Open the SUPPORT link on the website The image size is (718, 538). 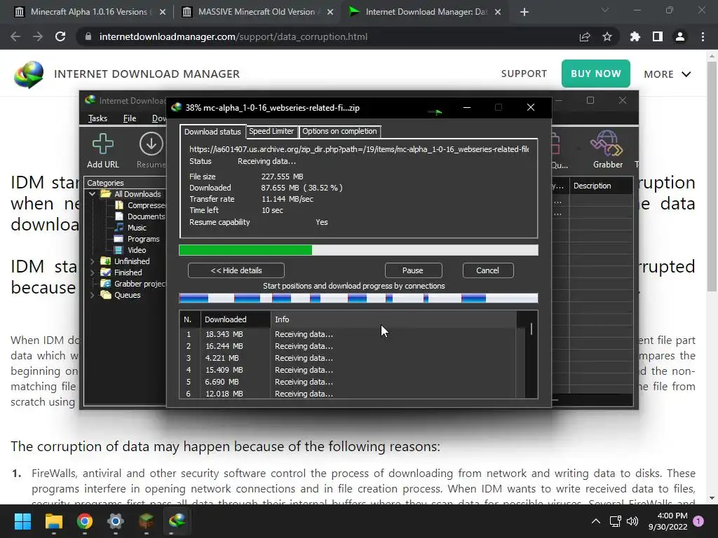(x=524, y=74)
